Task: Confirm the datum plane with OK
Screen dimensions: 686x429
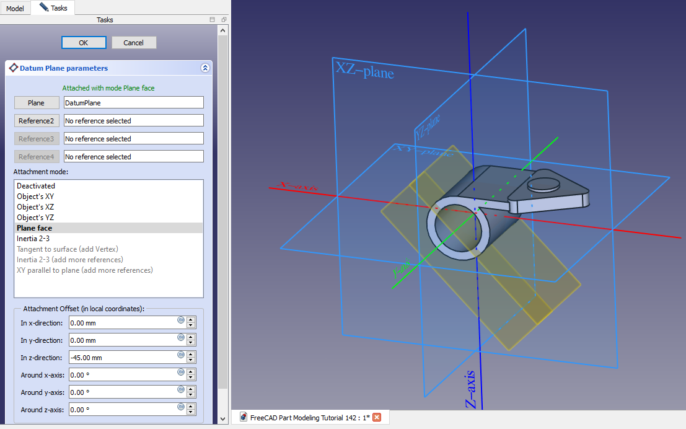Action: click(x=84, y=43)
